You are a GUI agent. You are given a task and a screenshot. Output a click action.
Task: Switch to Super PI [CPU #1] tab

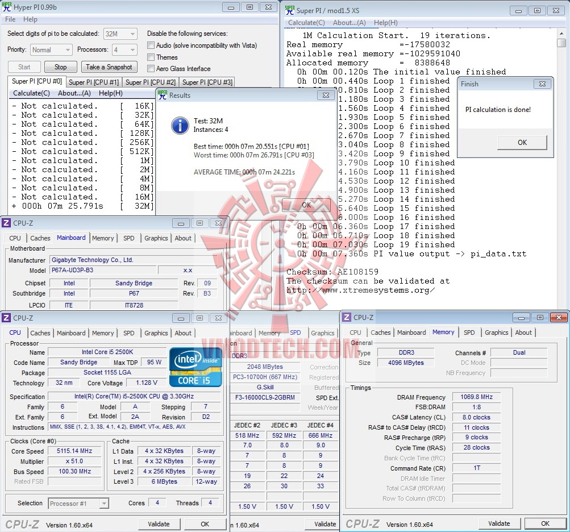tap(94, 82)
